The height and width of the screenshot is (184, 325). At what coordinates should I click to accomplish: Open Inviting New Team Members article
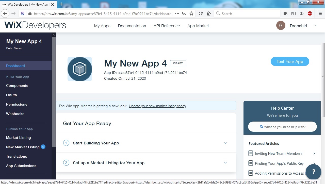[x=279, y=154]
